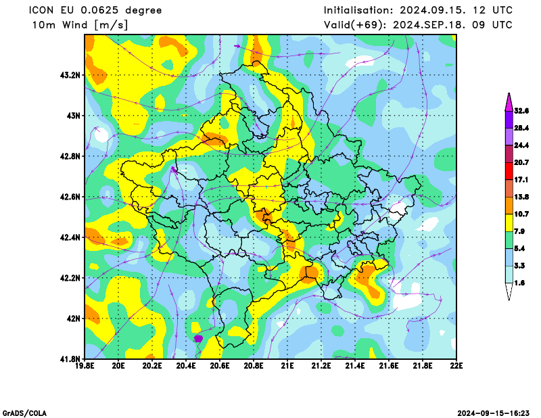Select legend value 7.9
541x418 pixels.
point(519,231)
